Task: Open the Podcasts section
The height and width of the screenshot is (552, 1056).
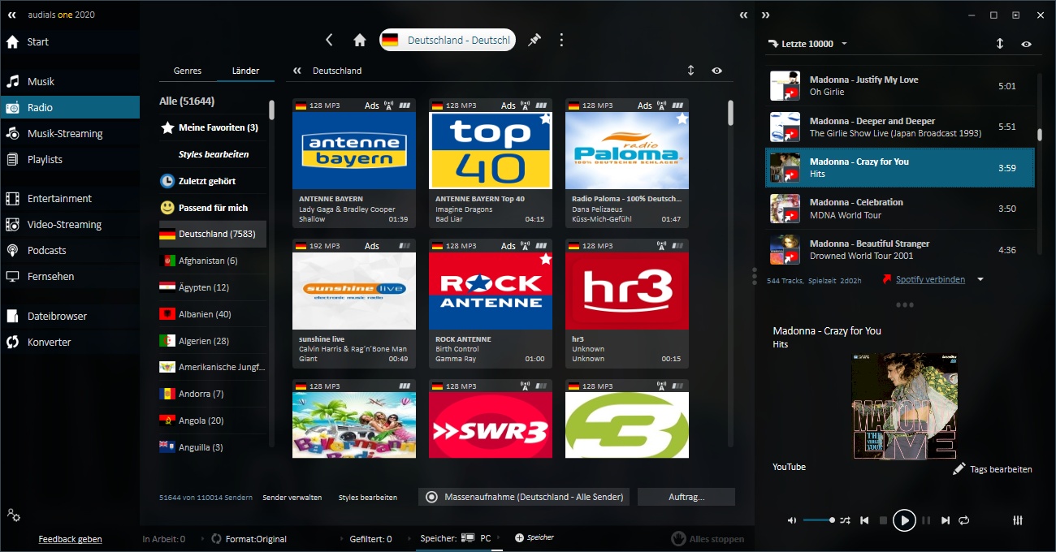Action: (x=70, y=250)
